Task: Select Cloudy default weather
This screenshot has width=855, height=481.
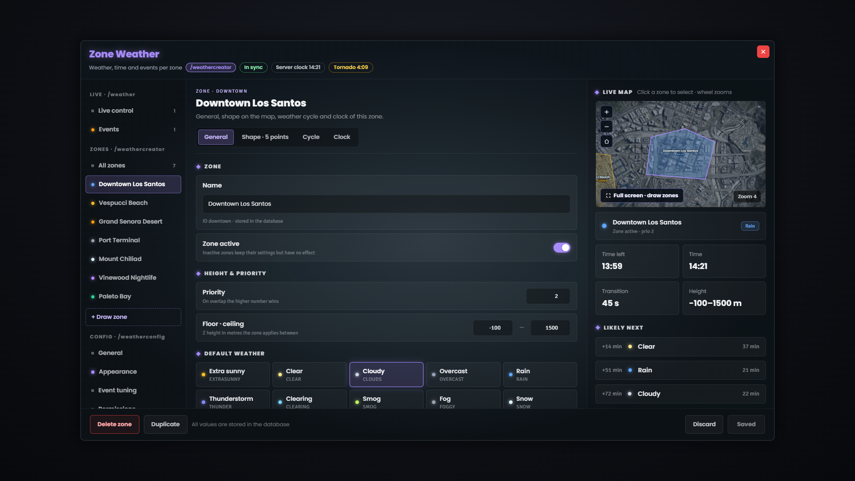Action: pyautogui.click(x=387, y=375)
